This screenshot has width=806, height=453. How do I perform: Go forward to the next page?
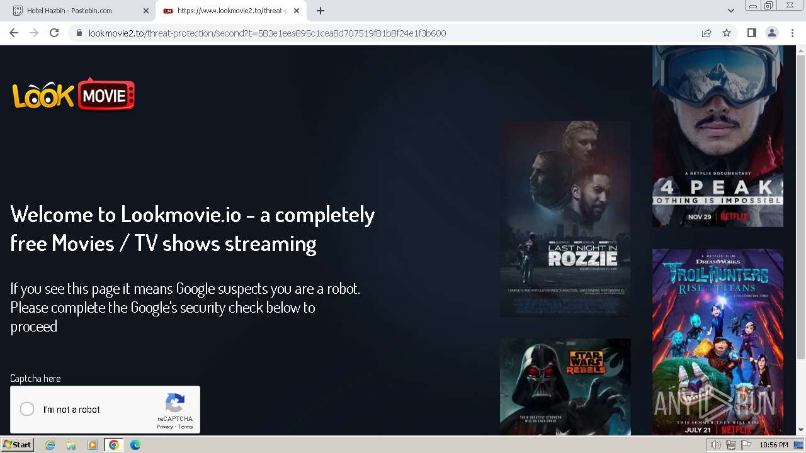point(34,33)
